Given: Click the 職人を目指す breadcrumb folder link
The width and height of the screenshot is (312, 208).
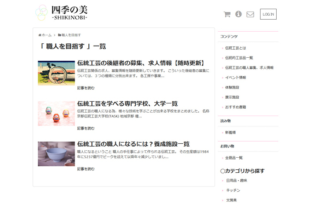Looking at the screenshot, I should (69, 35).
